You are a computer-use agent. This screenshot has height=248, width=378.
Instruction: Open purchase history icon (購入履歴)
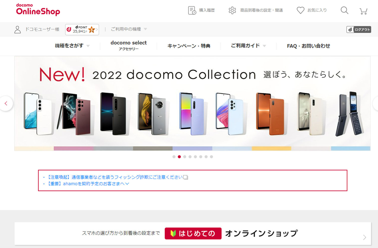(x=192, y=10)
